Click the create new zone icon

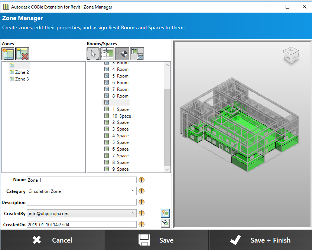(x=8, y=54)
